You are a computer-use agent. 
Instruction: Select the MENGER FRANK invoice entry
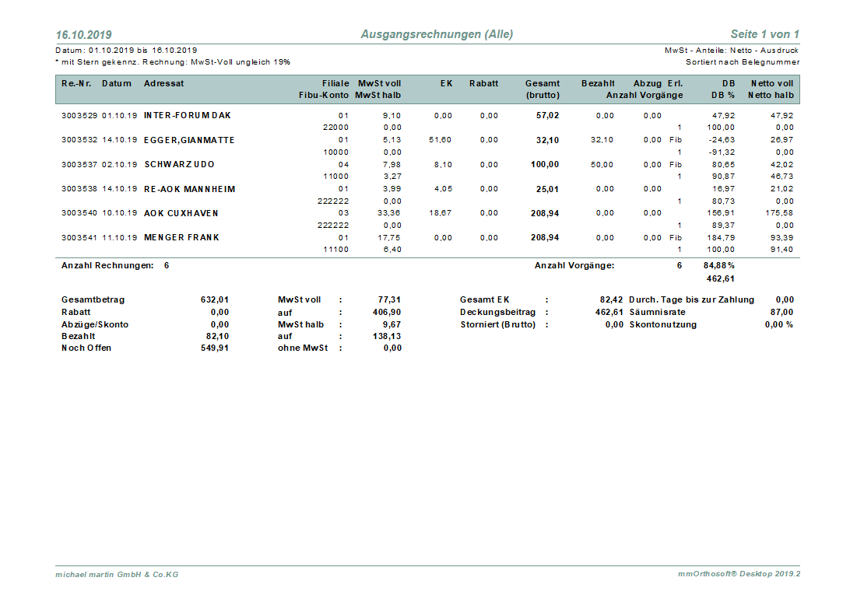coord(182,237)
